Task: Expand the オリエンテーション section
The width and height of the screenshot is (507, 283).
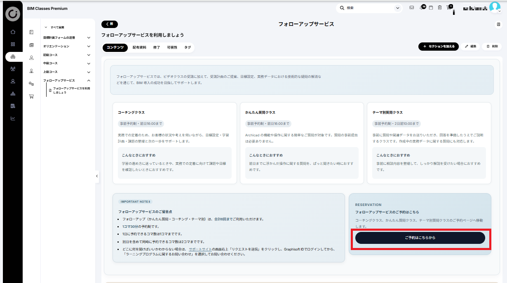Action: [89, 46]
